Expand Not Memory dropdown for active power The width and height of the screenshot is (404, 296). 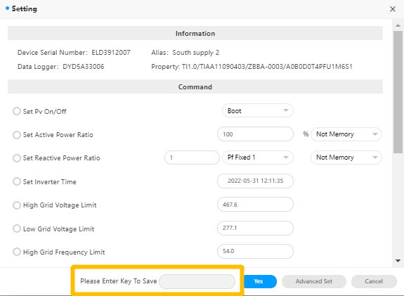click(346, 134)
